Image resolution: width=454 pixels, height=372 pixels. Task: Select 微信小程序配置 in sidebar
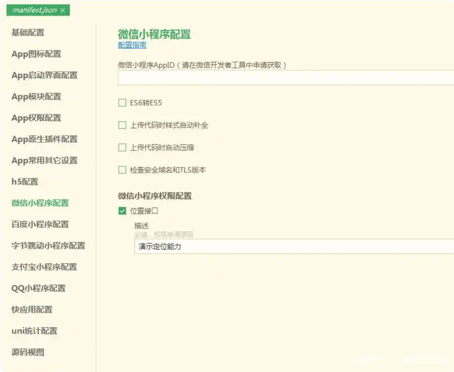pos(40,203)
